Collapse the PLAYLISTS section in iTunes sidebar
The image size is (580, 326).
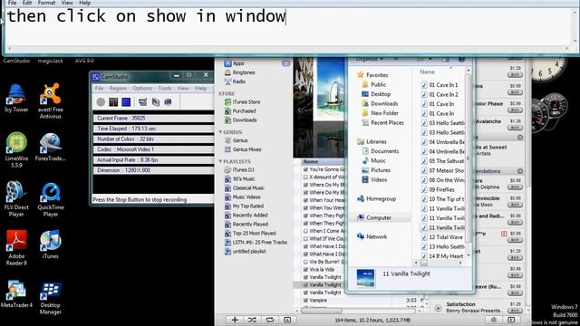click(x=221, y=161)
